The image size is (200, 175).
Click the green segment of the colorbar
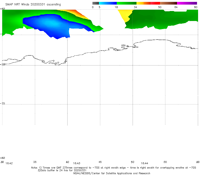[126, 3]
